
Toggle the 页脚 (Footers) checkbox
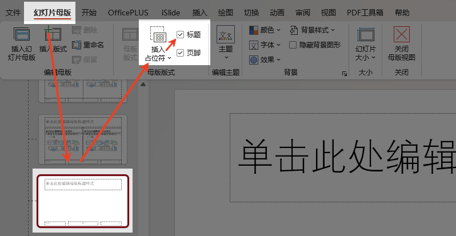(181, 53)
